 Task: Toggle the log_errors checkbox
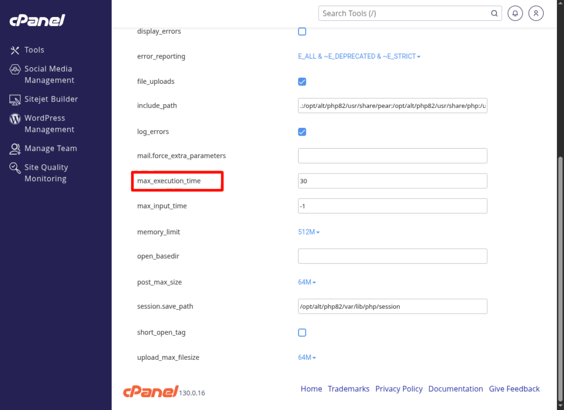(x=302, y=132)
